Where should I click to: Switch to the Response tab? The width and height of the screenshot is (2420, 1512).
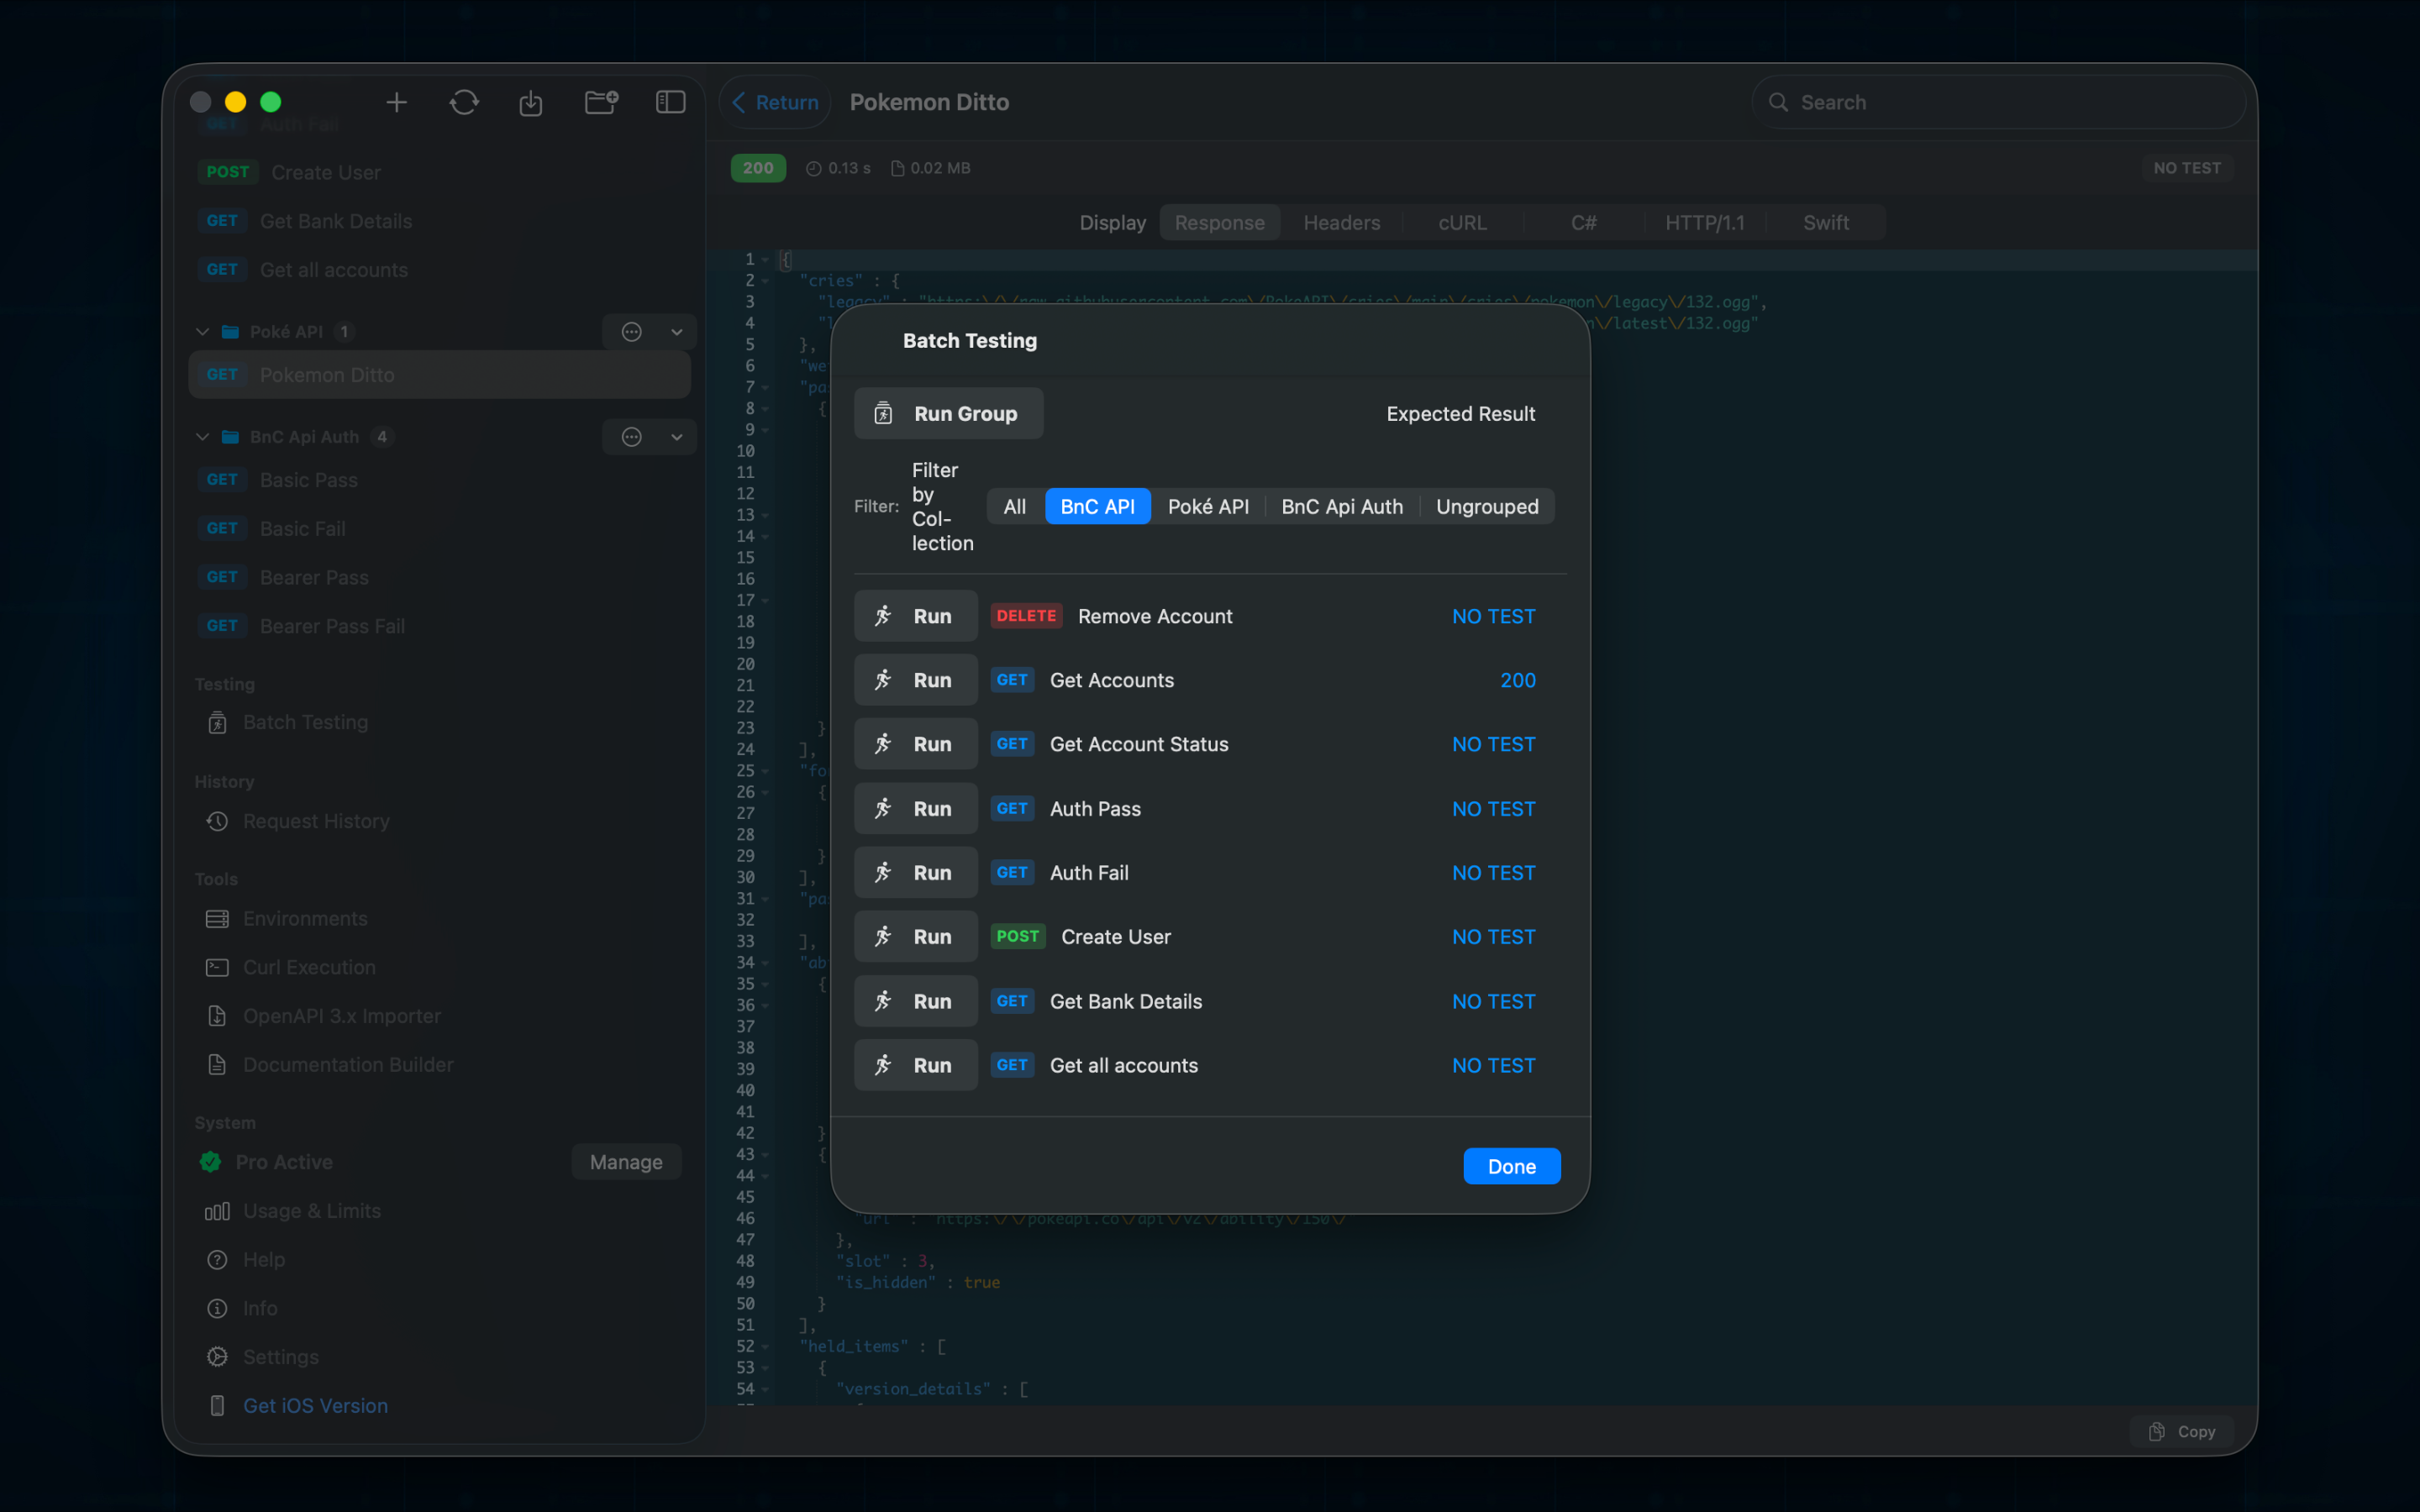click(1219, 223)
